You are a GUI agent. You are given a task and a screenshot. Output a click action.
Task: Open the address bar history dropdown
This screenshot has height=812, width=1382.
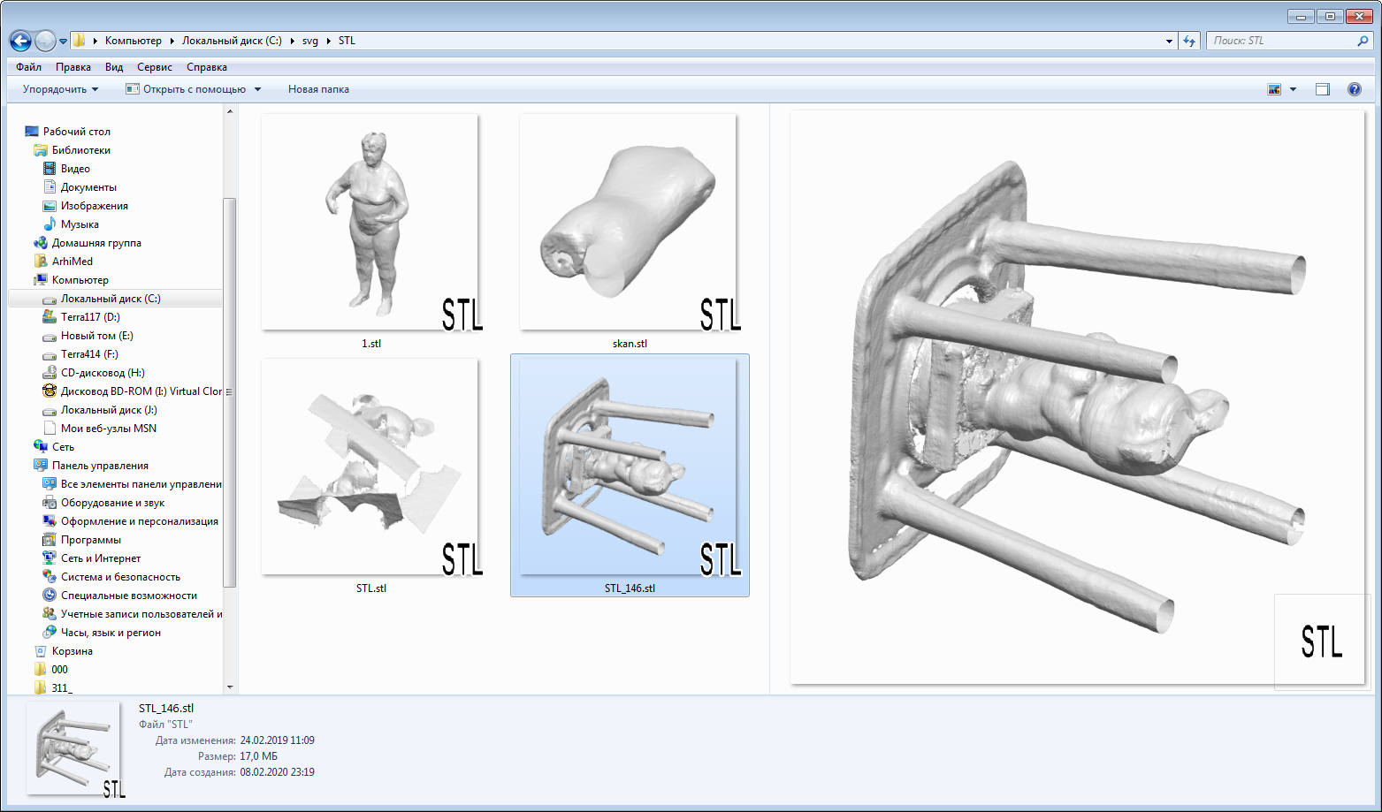[1169, 41]
